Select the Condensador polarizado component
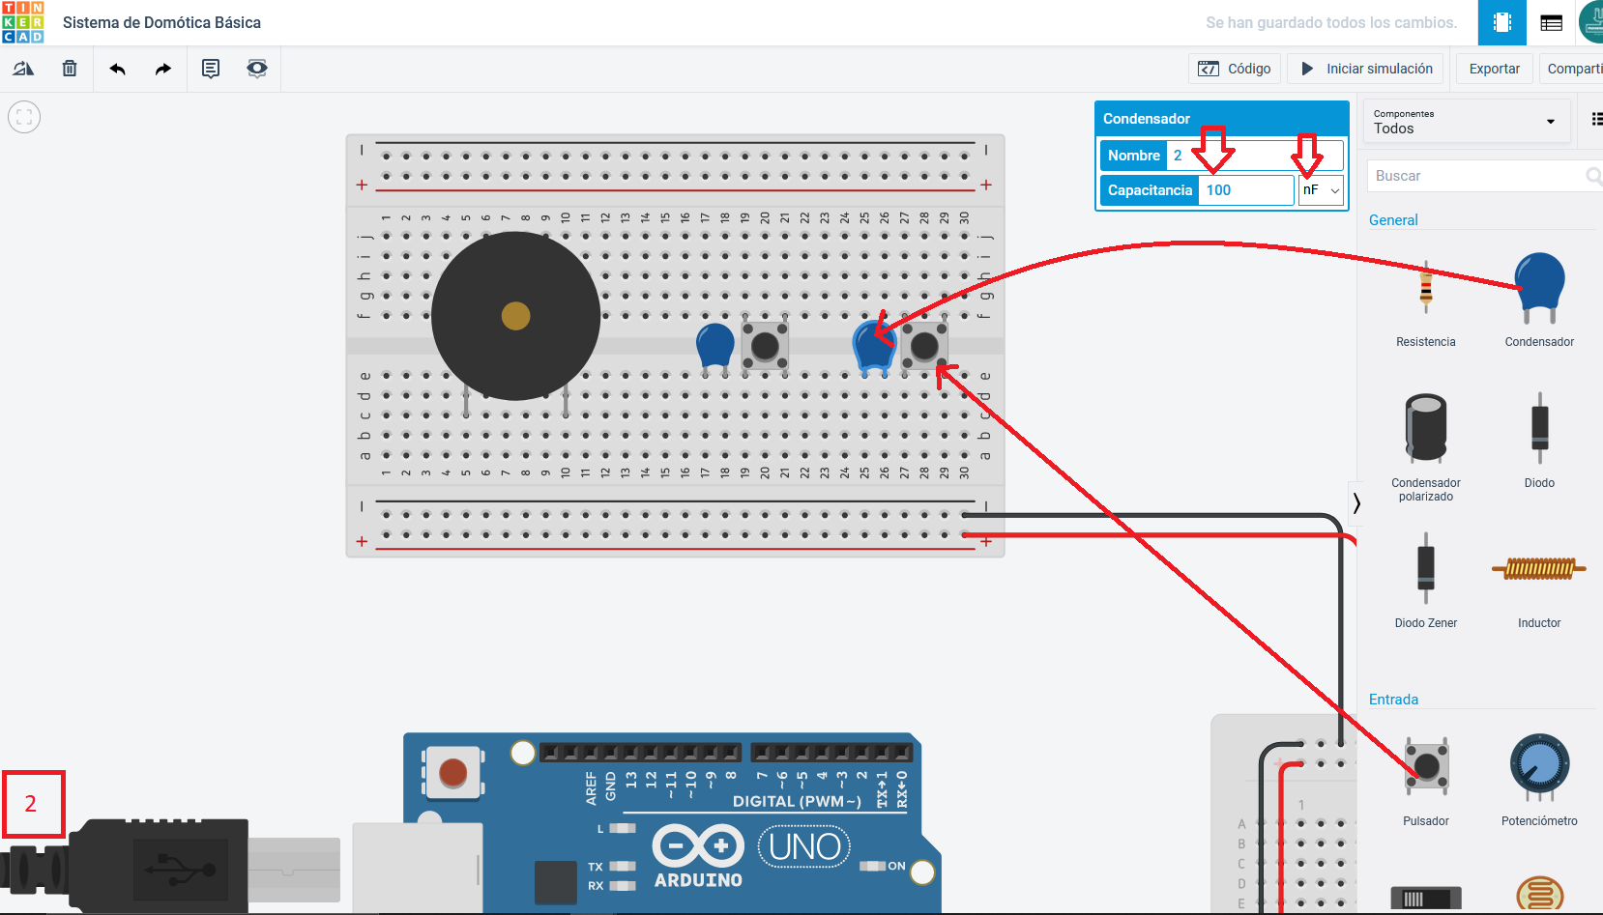 1426,447
